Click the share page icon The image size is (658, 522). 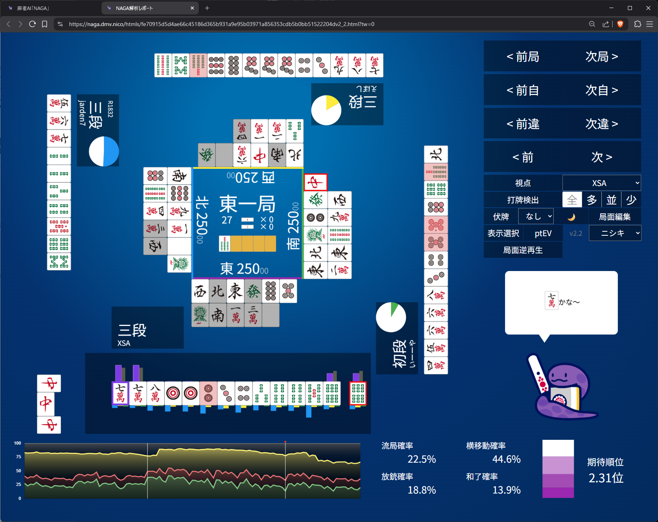click(x=605, y=24)
